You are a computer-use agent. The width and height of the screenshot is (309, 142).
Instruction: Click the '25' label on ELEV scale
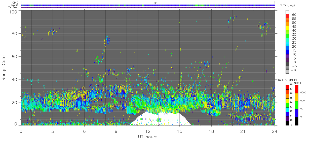point(294,43)
